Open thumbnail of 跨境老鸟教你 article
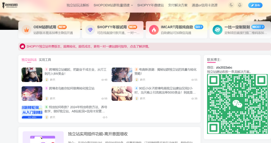This screenshot has height=143, width=271. (x=32, y=94)
